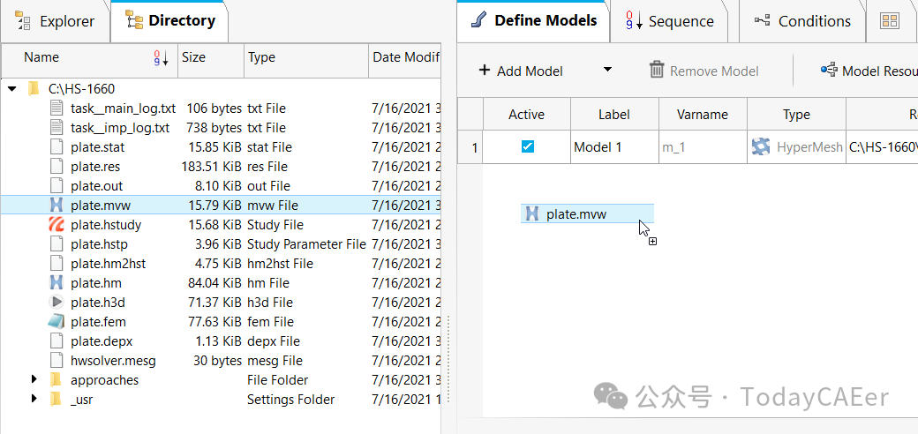
Task: Click the _usr folder icon
Action: (56, 399)
